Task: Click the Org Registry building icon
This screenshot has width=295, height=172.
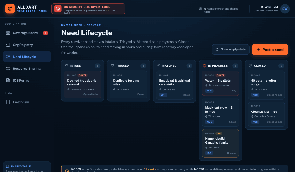Action: [8, 45]
